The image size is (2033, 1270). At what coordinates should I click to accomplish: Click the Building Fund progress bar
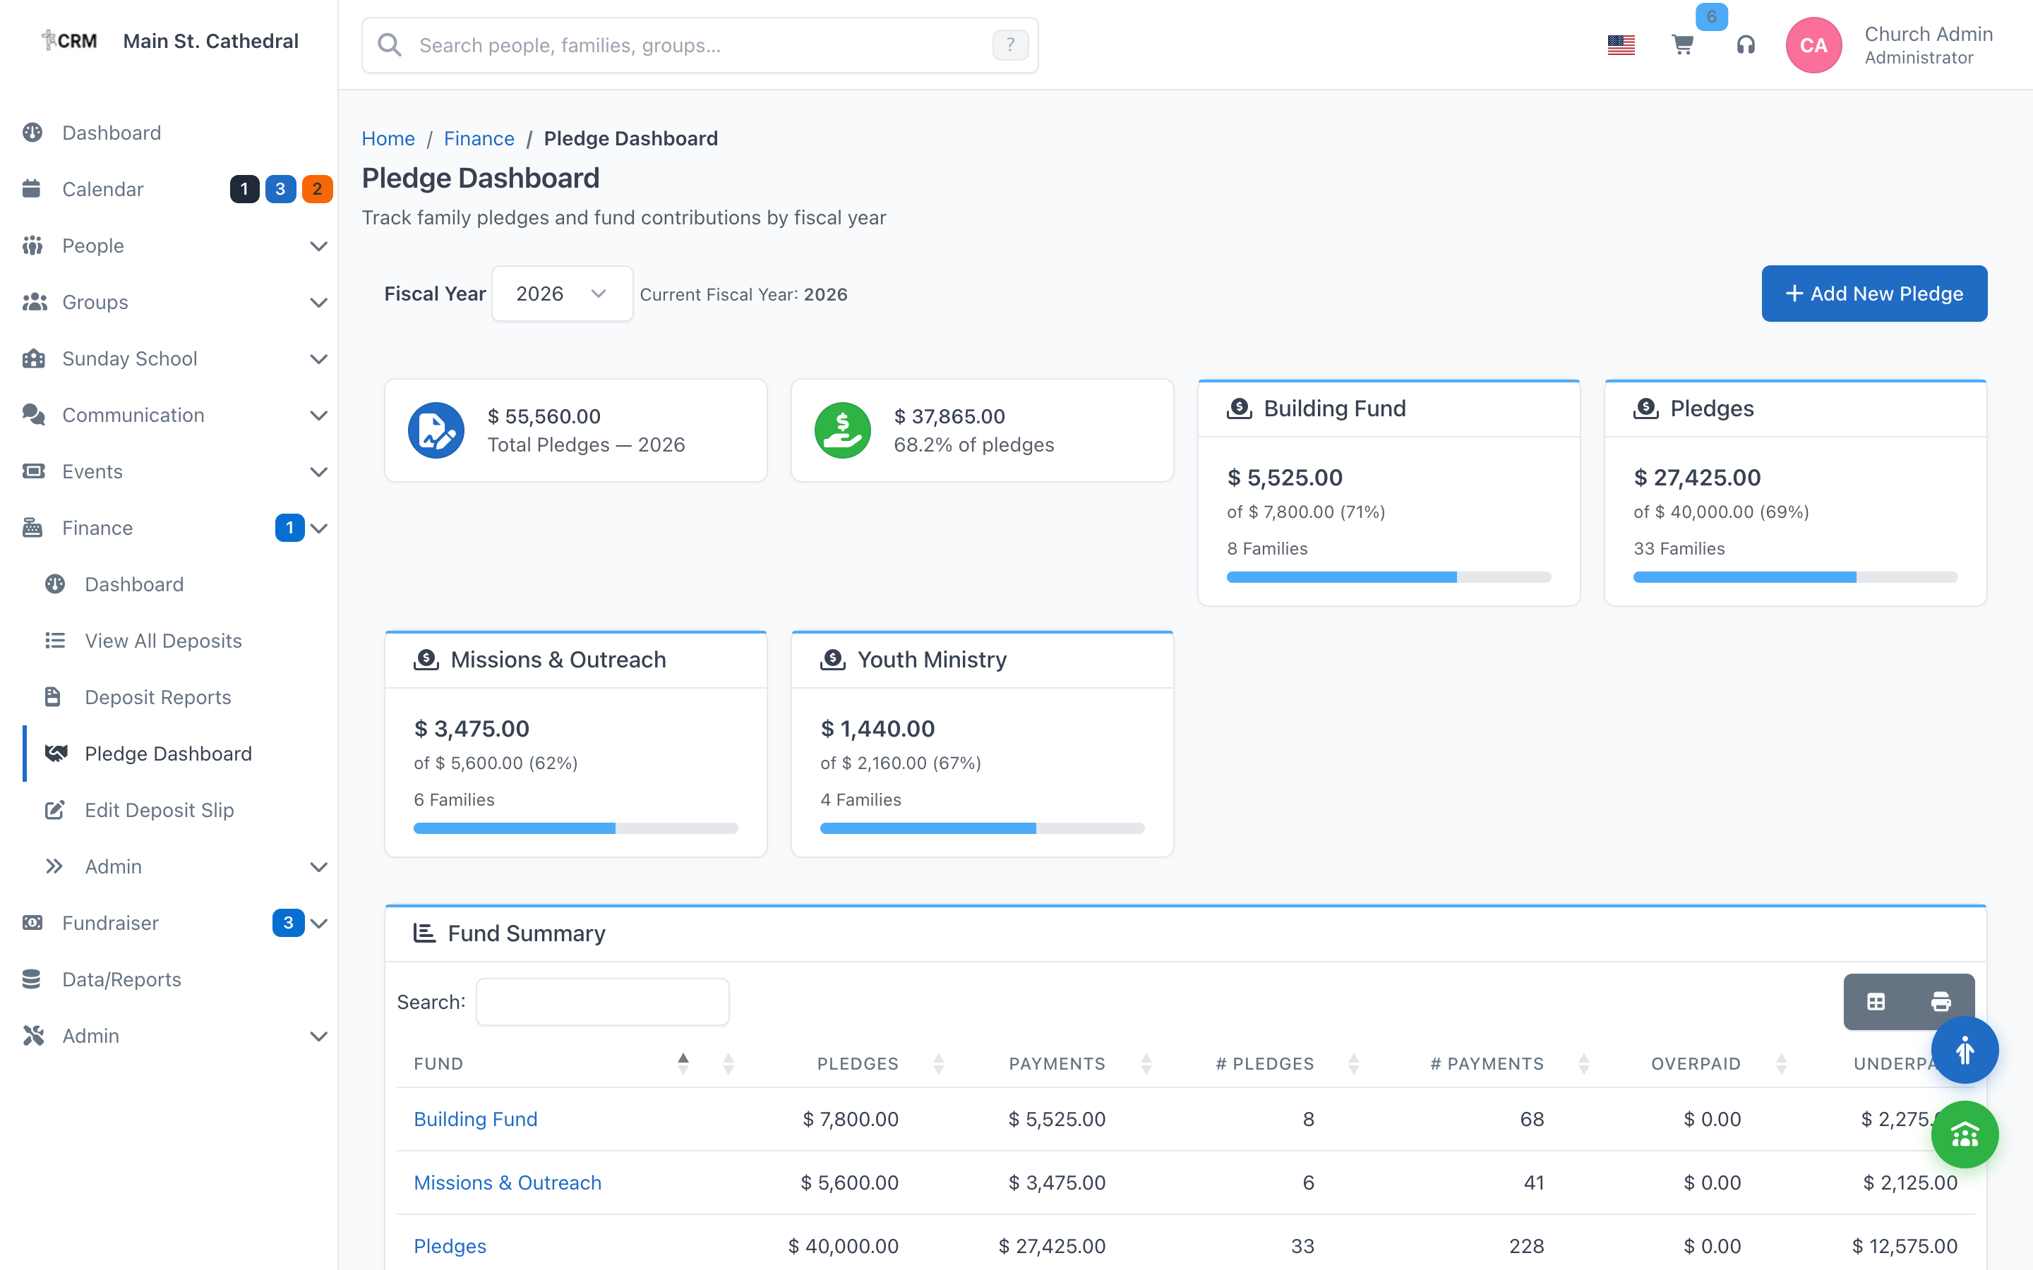(x=1389, y=577)
